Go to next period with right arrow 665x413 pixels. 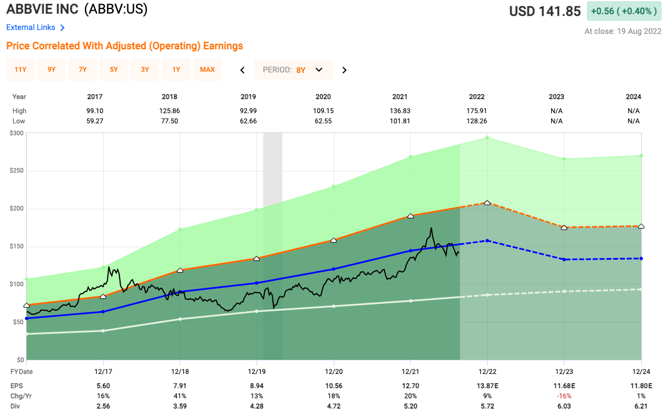click(344, 70)
